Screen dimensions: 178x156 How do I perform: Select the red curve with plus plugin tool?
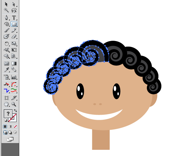tap(14, 84)
